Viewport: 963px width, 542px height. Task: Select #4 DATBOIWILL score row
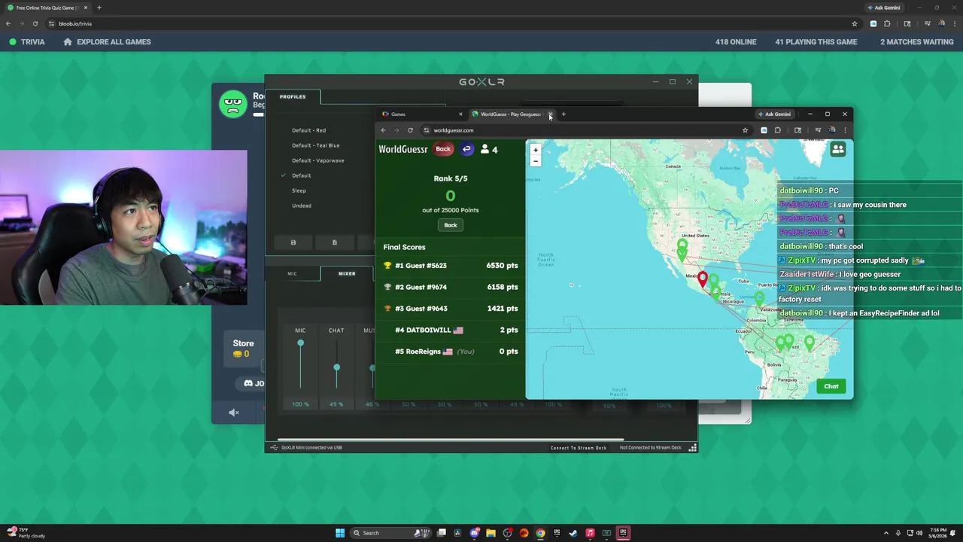coord(450,330)
